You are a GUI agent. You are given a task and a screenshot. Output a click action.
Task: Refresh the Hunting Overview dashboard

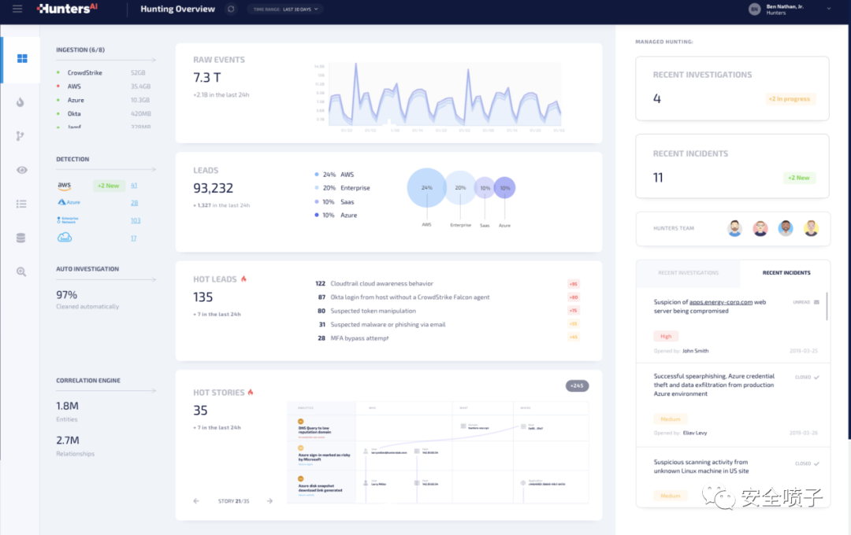coord(231,9)
